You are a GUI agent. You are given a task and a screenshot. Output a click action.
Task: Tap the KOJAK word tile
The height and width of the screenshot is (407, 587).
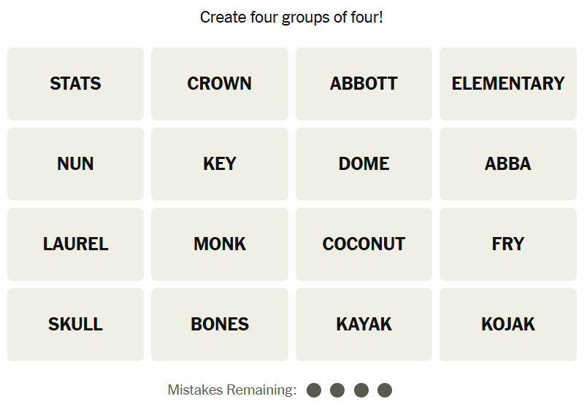(x=508, y=325)
